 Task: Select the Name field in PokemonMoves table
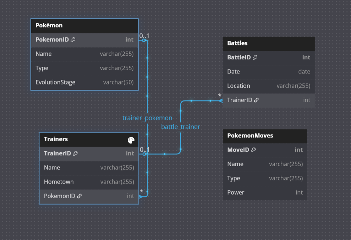[265, 164]
